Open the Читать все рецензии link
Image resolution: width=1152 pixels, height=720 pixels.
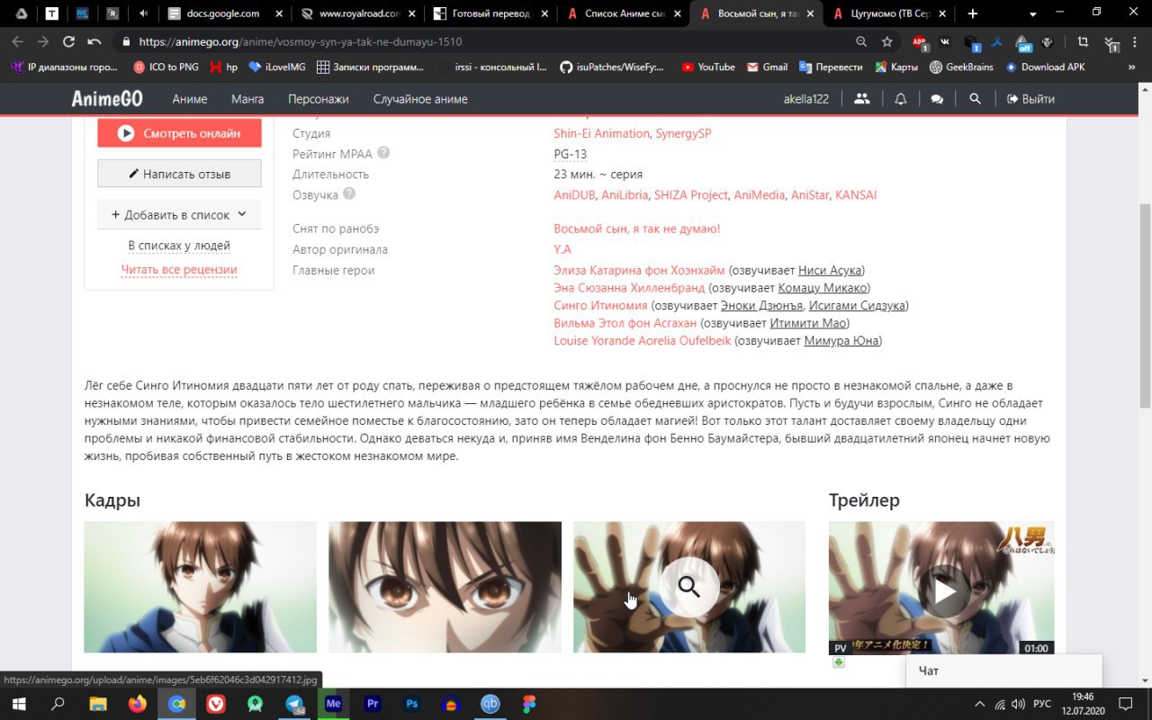pyautogui.click(x=179, y=269)
